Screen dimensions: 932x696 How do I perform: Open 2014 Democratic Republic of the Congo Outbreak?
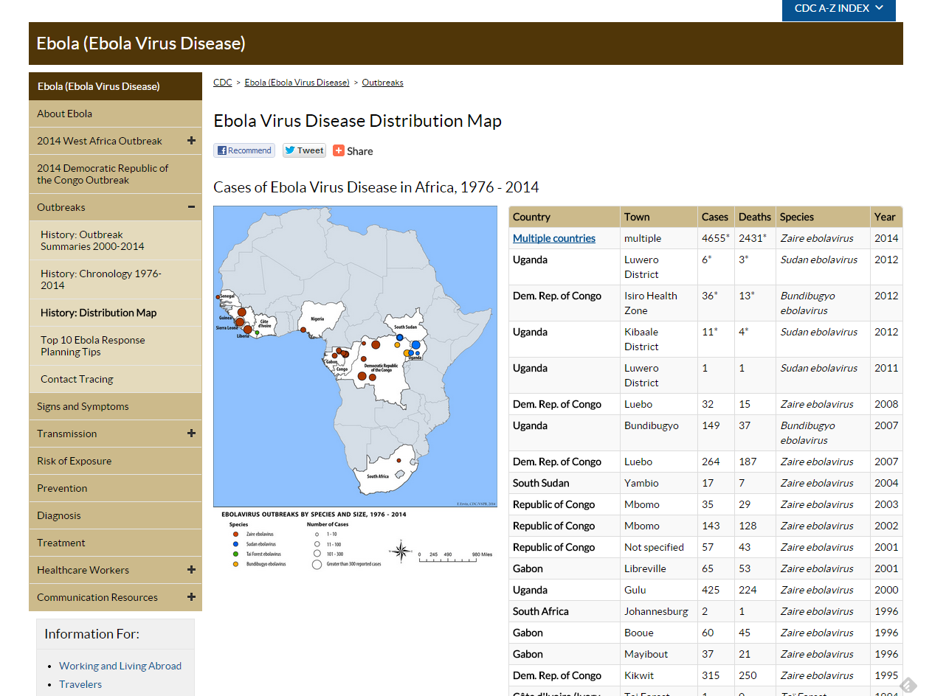coord(115,174)
